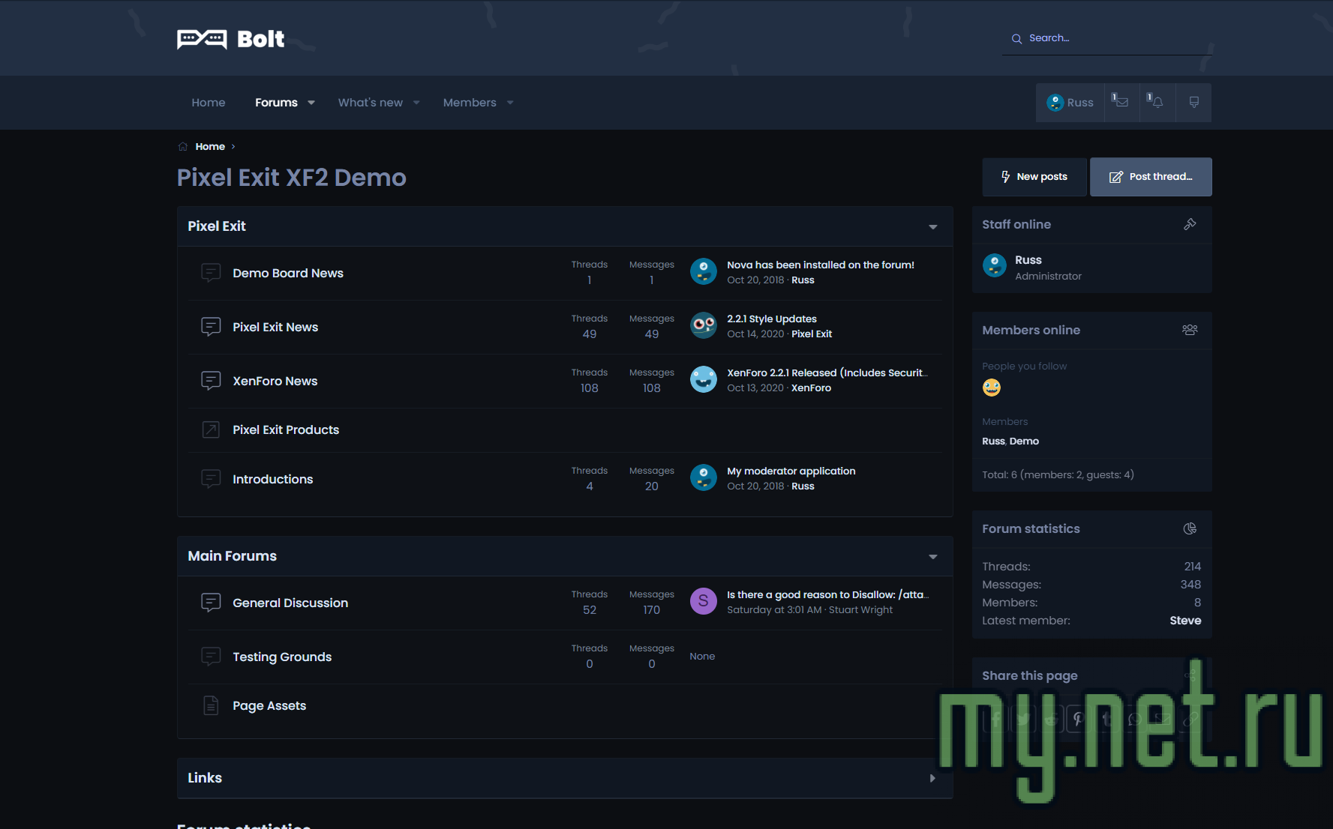The image size is (1333, 829).
Task: Click the Page Assets document icon
Action: click(211, 705)
